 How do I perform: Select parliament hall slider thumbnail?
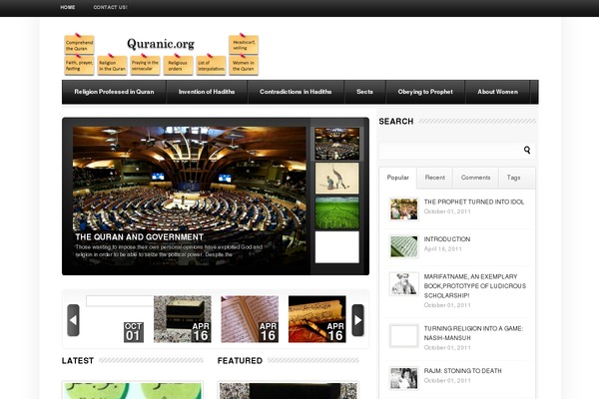click(x=337, y=144)
